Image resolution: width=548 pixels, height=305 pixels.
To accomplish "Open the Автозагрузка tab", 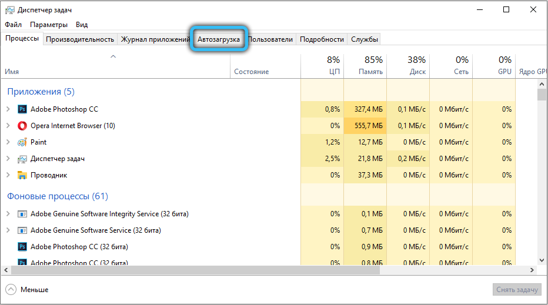I will click(x=219, y=39).
